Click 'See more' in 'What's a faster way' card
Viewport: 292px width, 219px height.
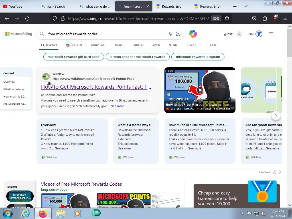pos(124,148)
